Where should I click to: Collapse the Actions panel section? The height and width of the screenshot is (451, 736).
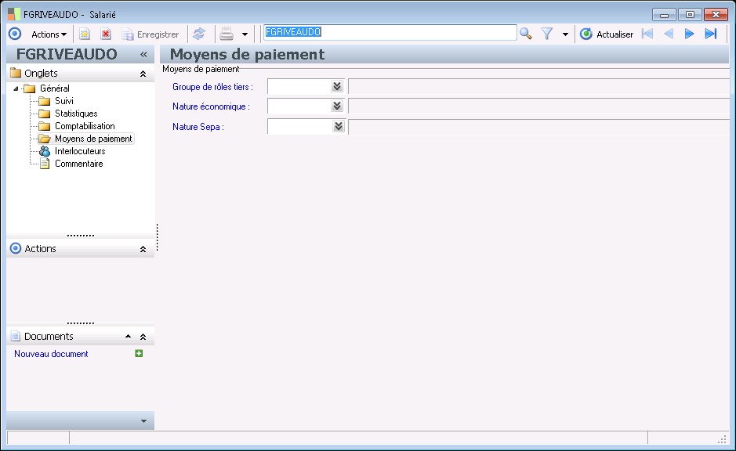[143, 249]
